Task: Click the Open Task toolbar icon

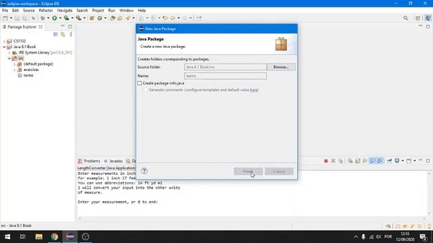Action: tap(120, 18)
